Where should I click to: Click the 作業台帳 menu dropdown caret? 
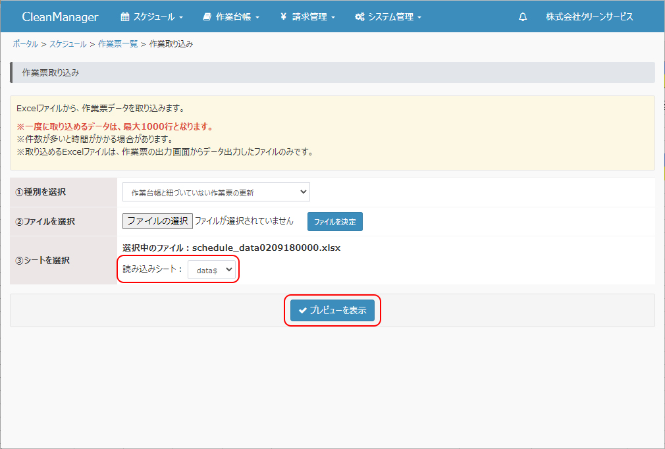[257, 18]
